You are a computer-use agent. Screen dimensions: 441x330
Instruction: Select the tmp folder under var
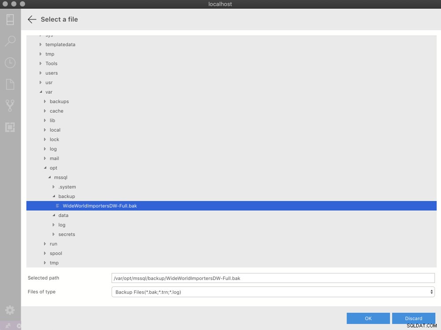54,263
